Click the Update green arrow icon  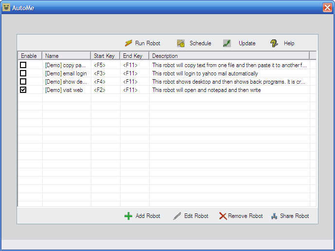[227, 43]
